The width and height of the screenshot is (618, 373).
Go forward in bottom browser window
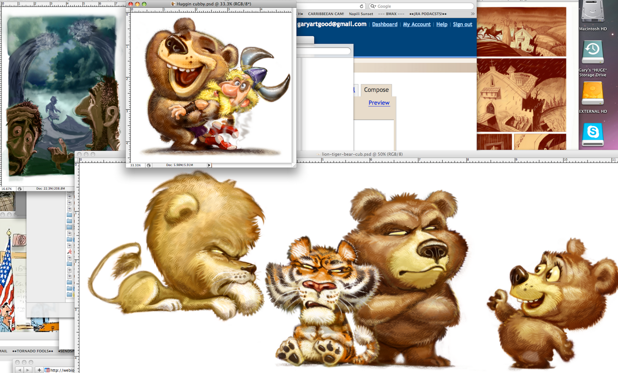[x=28, y=370]
